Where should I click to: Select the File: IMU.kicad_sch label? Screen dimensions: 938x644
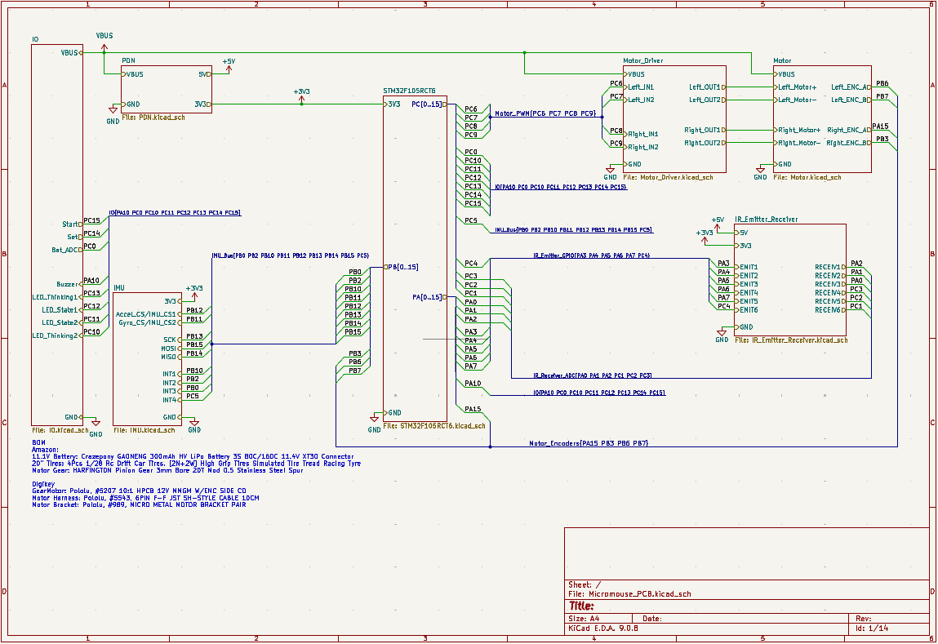click(144, 430)
